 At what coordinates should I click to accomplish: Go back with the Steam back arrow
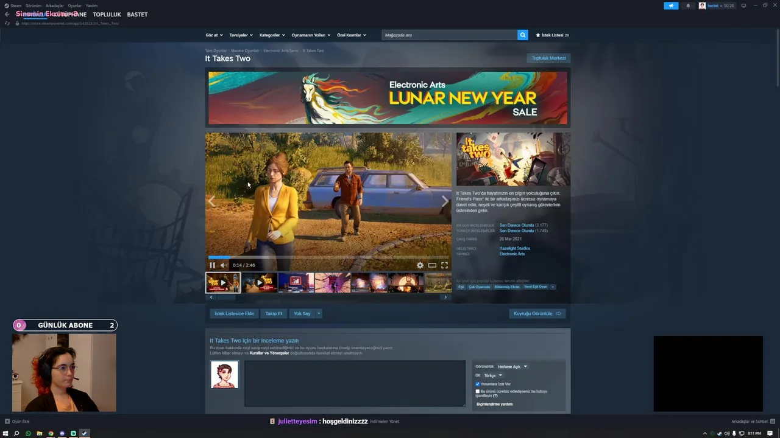point(7,14)
